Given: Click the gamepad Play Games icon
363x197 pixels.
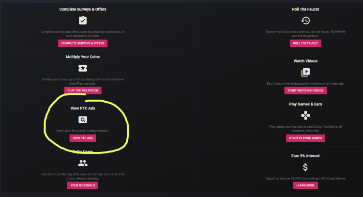Looking at the screenshot, I should click(x=305, y=115).
